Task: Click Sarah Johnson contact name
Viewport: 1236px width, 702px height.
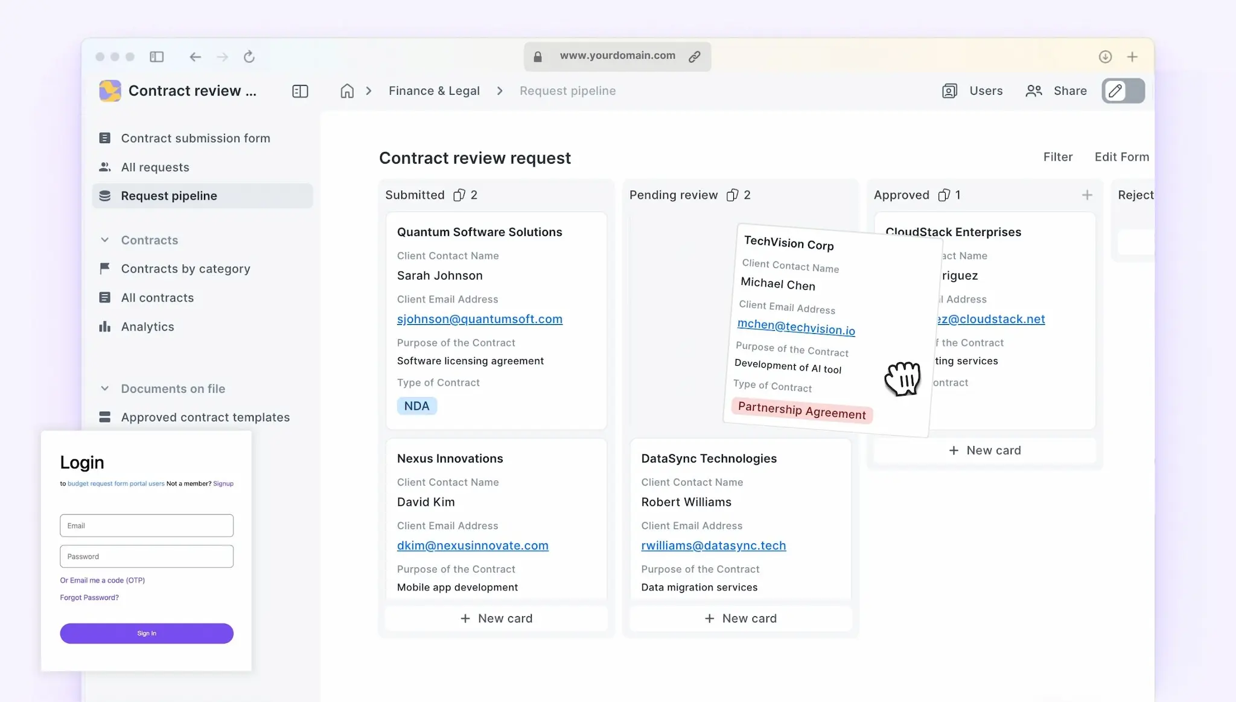Action: 439,275
